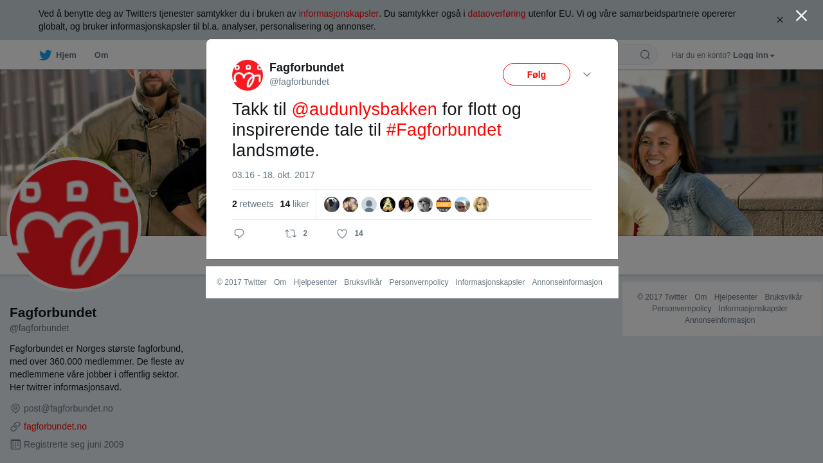This screenshot has height=463, width=823.
Task: Click last liker avatar thumbnail
Action: pyautogui.click(x=481, y=204)
